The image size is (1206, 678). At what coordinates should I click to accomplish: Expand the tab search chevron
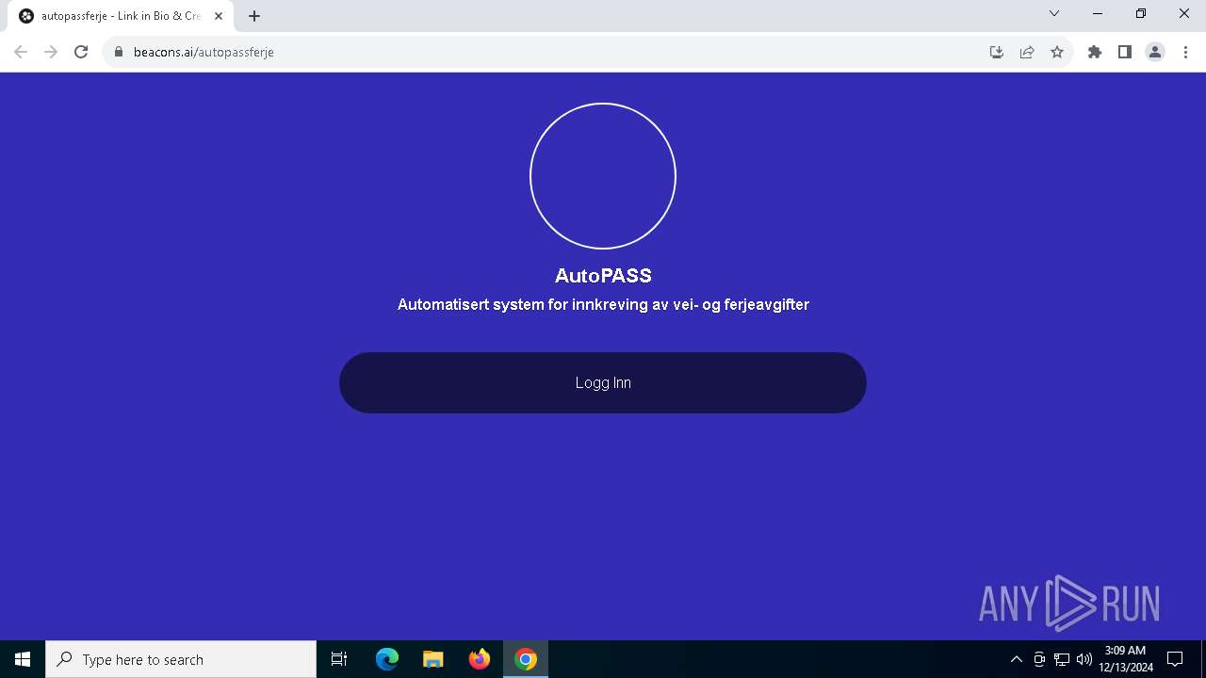click(x=1054, y=13)
